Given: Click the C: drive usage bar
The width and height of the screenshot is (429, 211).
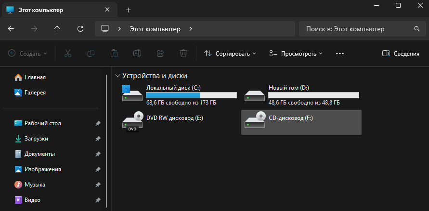Looking at the screenshot, I should click(191, 95).
